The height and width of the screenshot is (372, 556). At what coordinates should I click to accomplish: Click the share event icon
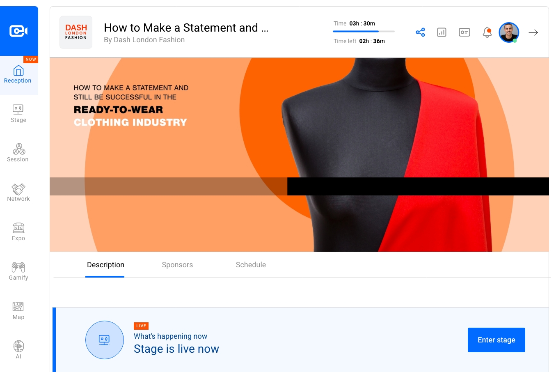[x=420, y=32]
